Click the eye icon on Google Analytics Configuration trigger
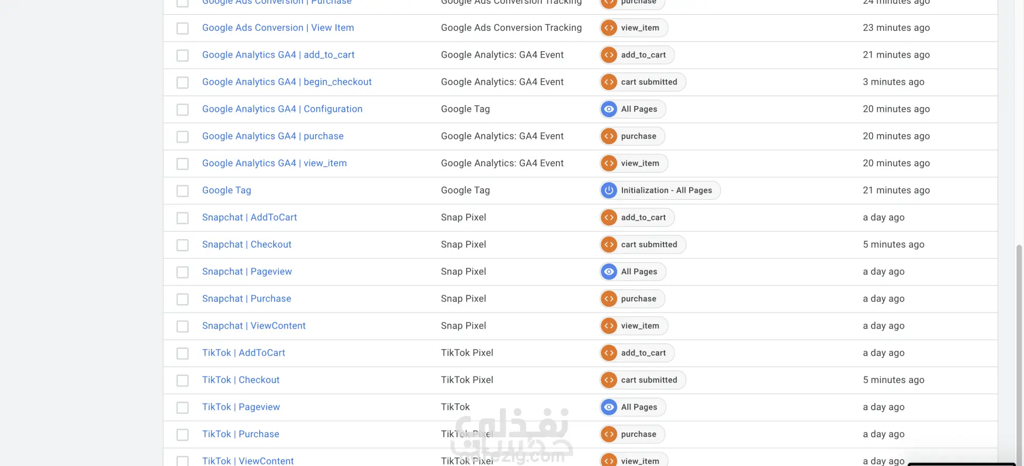 609,109
